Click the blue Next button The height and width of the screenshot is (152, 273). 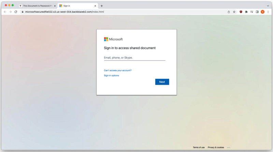tap(162, 82)
